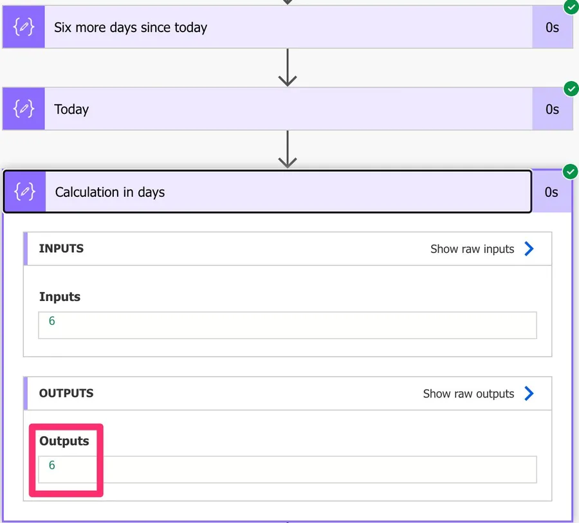Open the 'Show raw outputs' link
579x523 pixels.
468,394
